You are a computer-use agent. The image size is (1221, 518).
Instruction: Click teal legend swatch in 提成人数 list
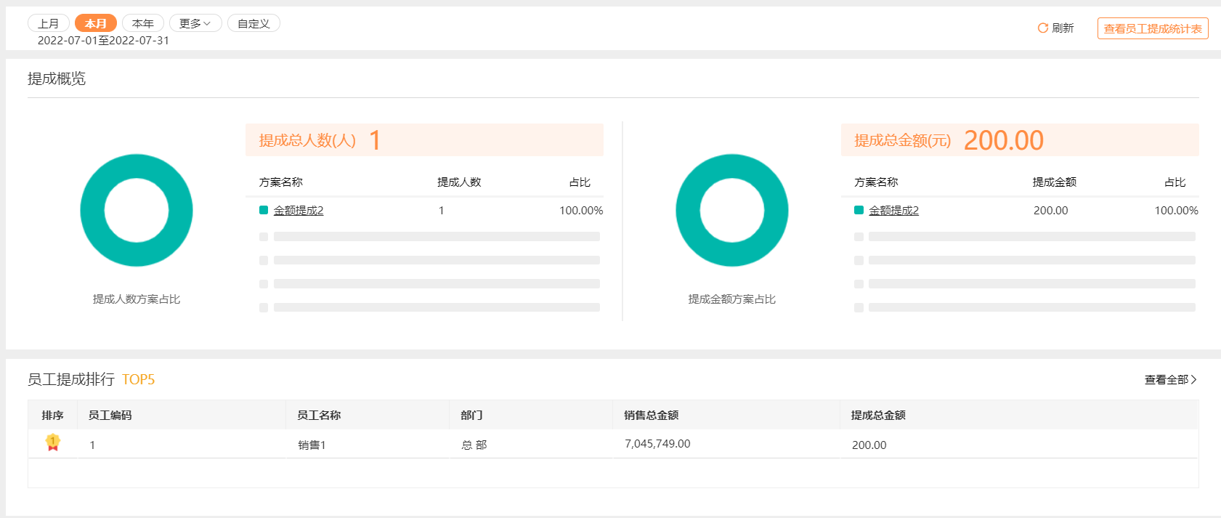[x=264, y=210]
